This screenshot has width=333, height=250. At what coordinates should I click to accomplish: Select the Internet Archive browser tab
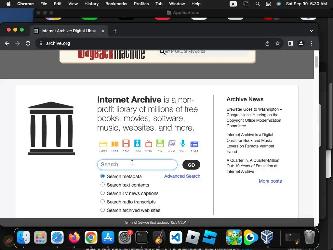[69, 31]
